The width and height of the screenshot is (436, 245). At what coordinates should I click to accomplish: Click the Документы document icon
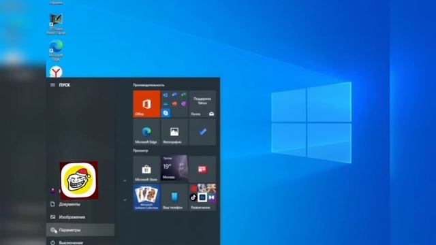[x=52, y=204]
